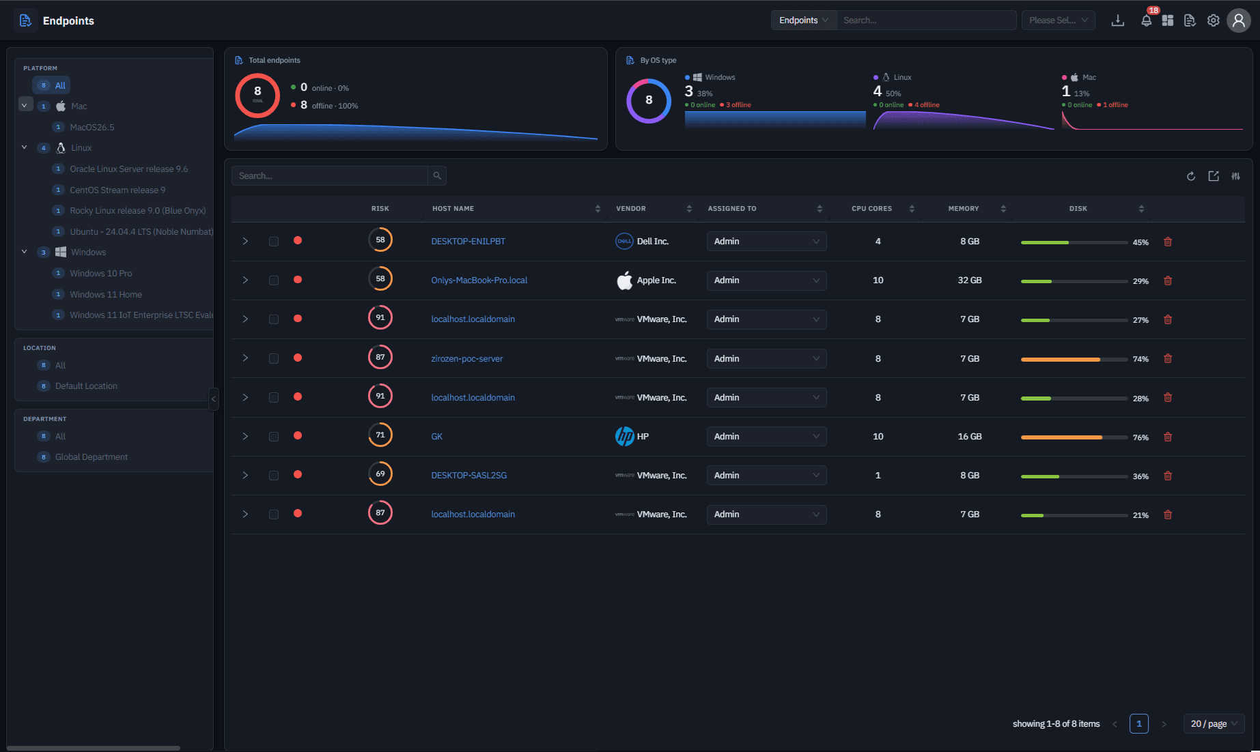The height and width of the screenshot is (752, 1260).
Task: Sort by CPU Cores column arrows
Action: tap(912, 209)
